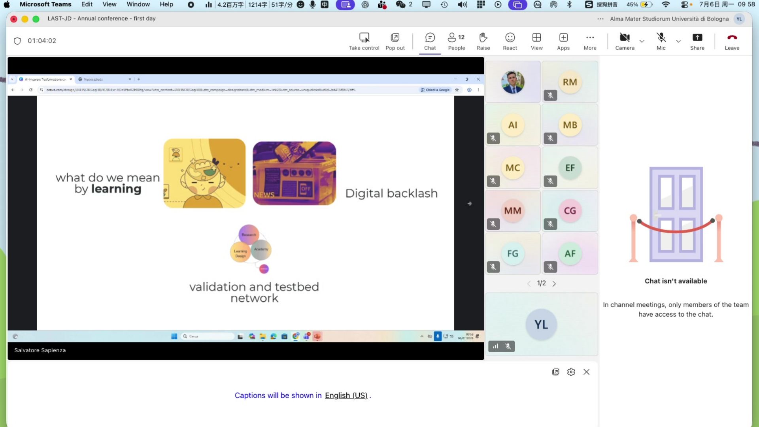Click the Share content button
759x427 pixels.
point(697,42)
